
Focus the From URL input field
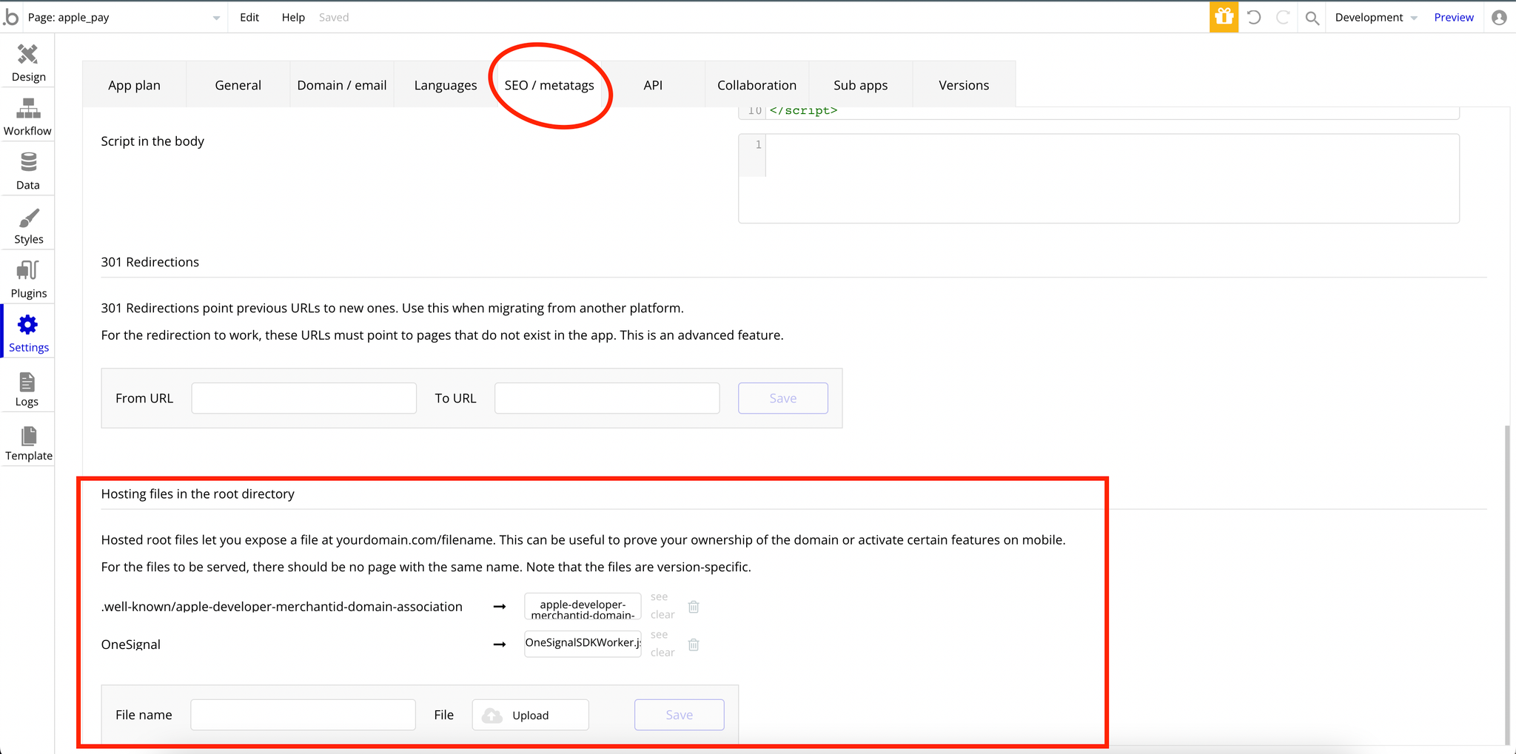pyautogui.click(x=303, y=398)
